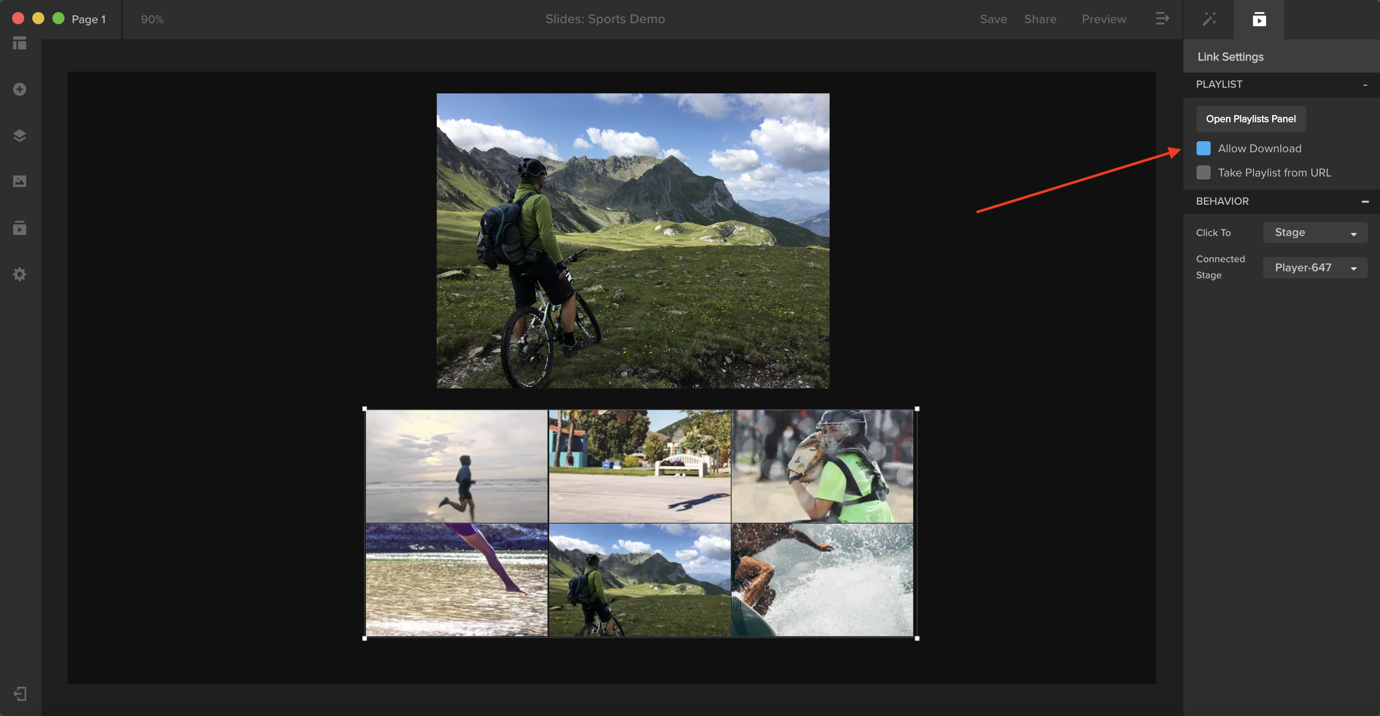Collapse the panel with the arrow icon
The height and width of the screenshot is (716, 1380).
pos(1162,19)
